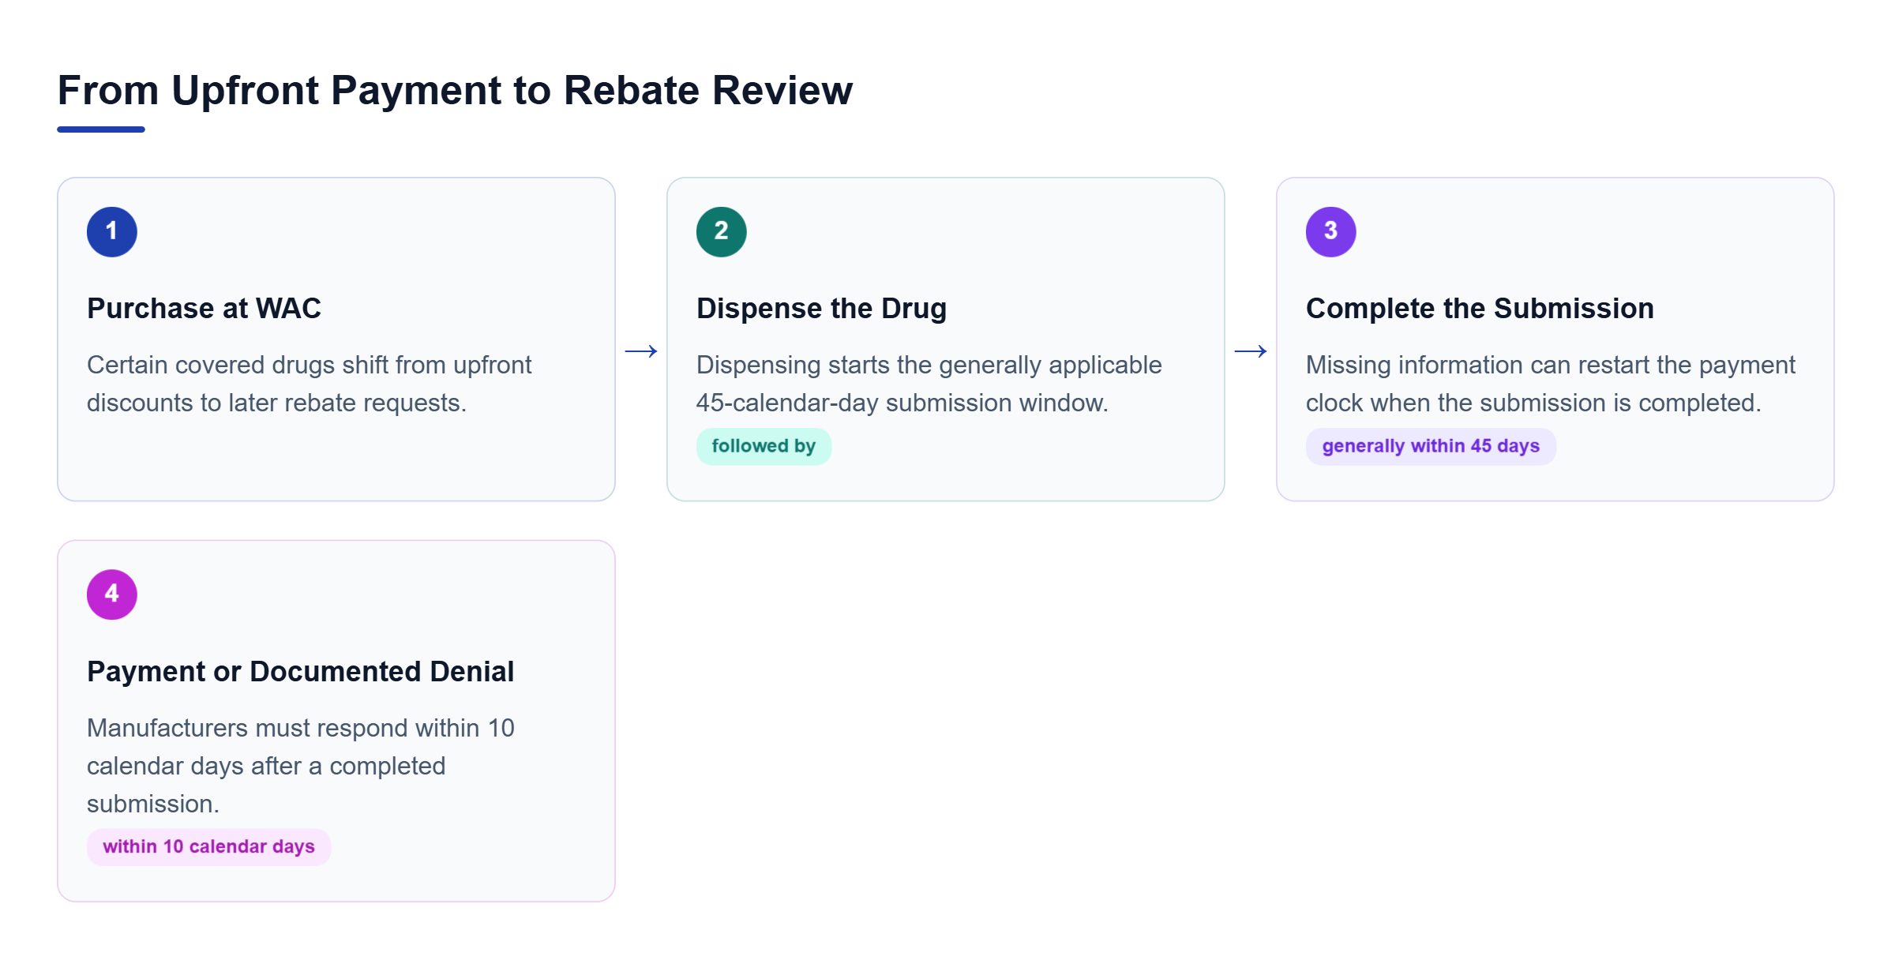The height and width of the screenshot is (960, 1895).
Task: Click the 'Payment or Documented Denial' heading
Action: point(300,671)
